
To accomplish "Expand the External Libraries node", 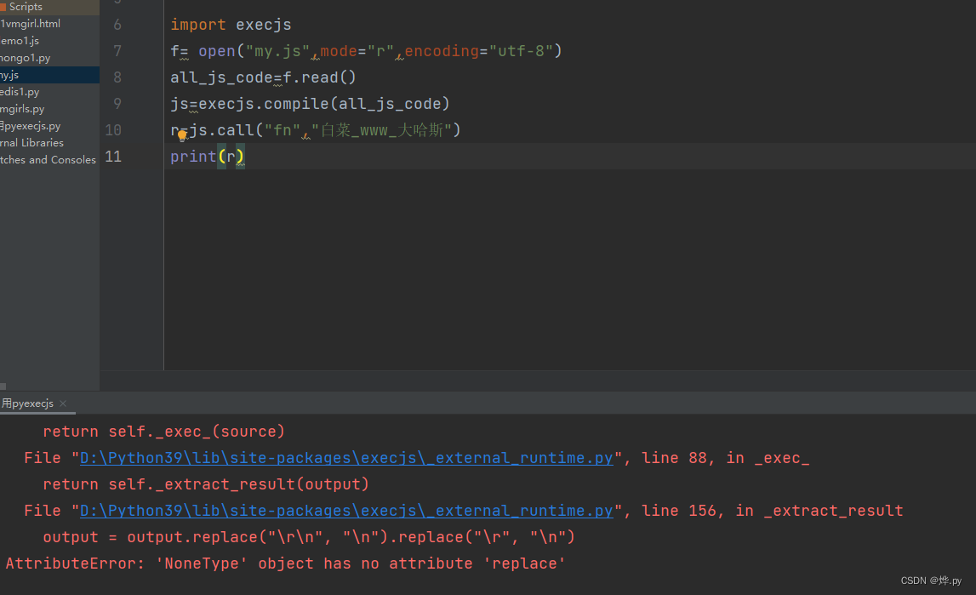I will [36, 142].
